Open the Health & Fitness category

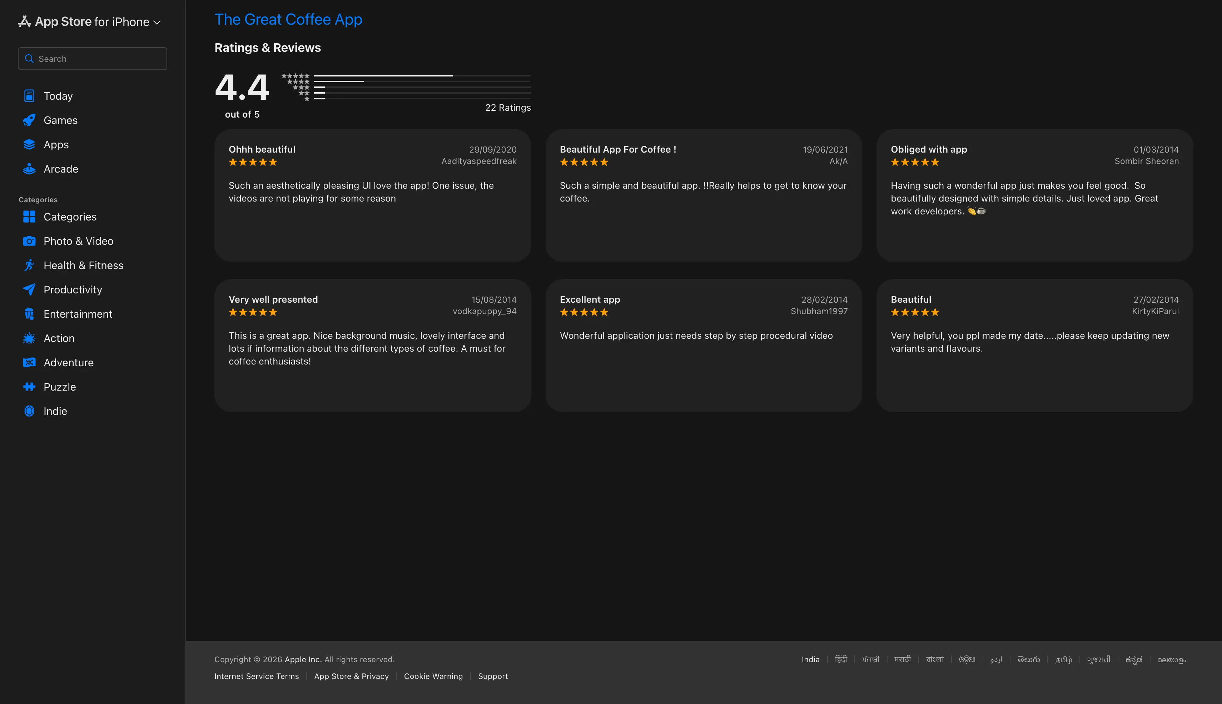pos(84,265)
